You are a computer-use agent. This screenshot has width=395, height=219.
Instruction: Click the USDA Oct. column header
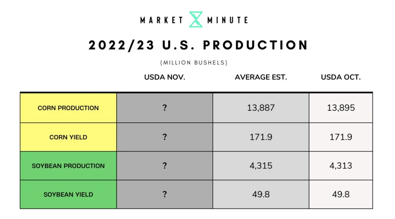[x=341, y=77]
